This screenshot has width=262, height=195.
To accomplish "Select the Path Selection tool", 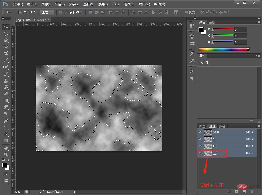I will tap(6, 134).
